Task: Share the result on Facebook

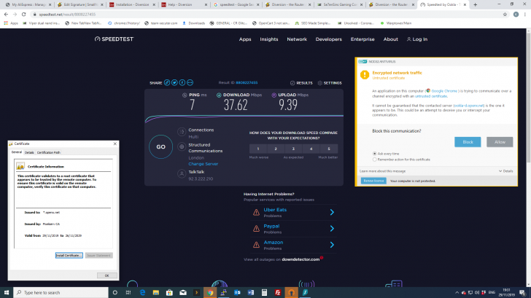Action: (182, 82)
